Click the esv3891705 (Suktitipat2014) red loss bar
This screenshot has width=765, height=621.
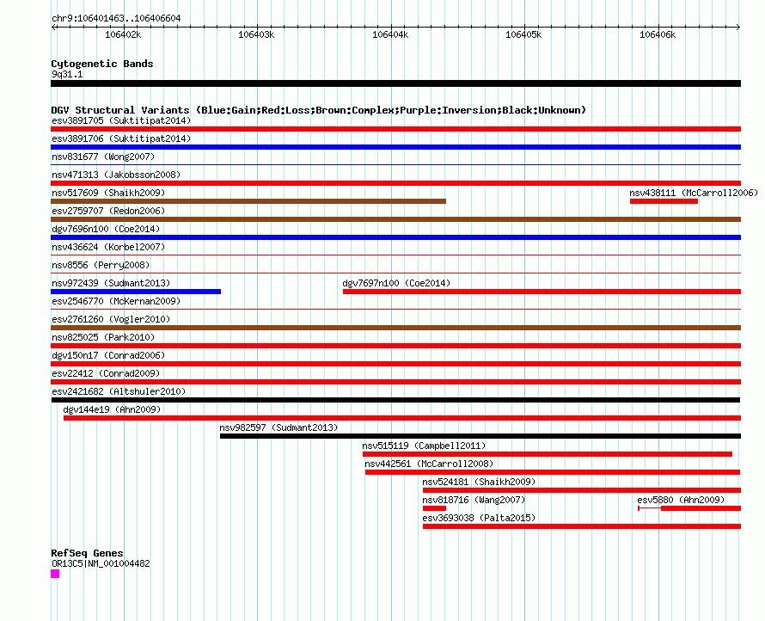click(x=395, y=129)
